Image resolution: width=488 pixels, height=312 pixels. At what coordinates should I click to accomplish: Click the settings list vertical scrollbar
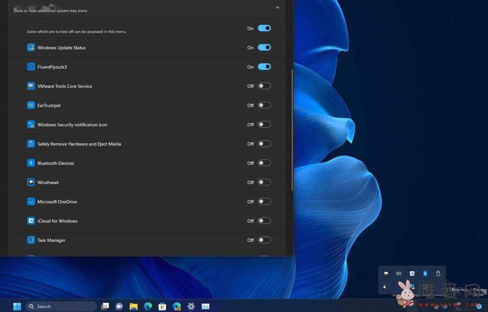click(x=292, y=130)
